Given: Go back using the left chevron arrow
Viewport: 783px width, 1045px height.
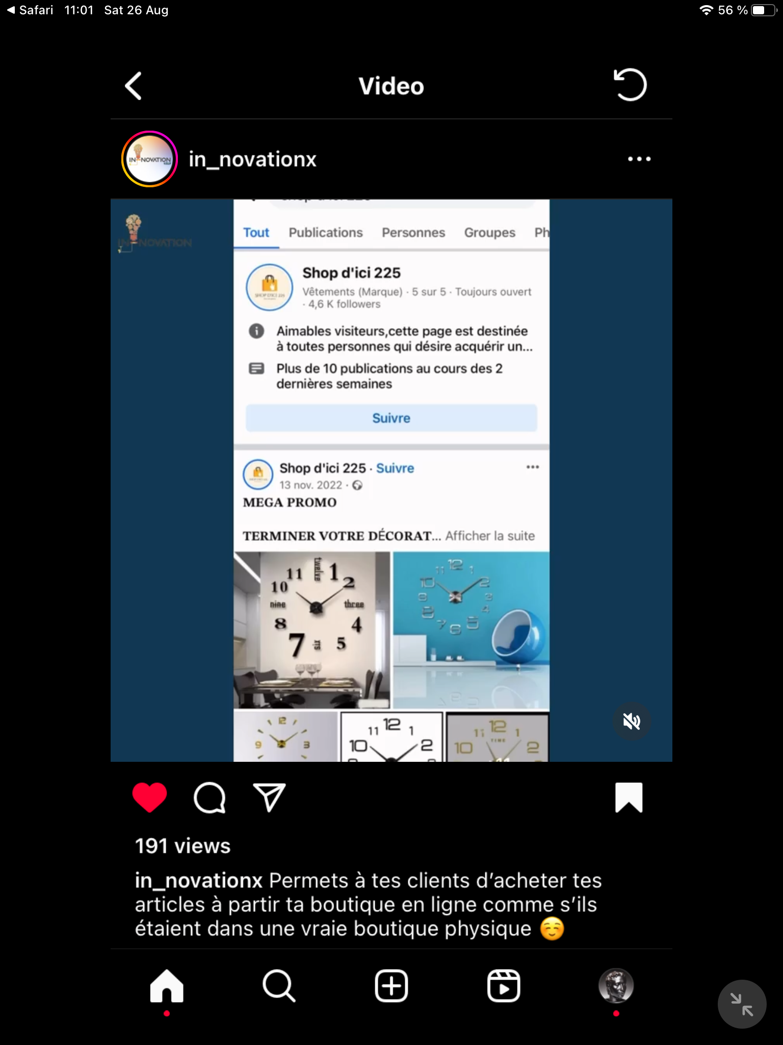Looking at the screenshot, I should [x=133, y=86].
